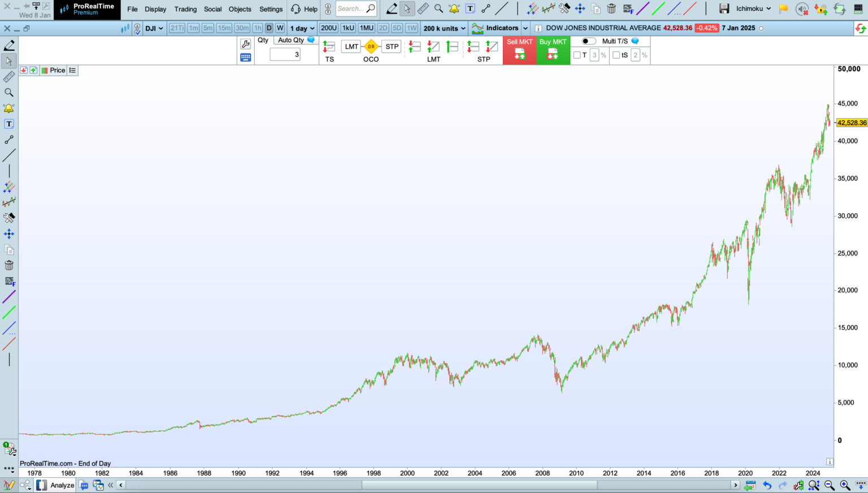Click the Qty quantity input field

(x=285, y=55)
